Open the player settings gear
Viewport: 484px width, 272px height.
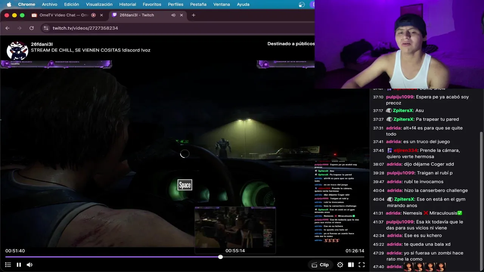point(340,265)
